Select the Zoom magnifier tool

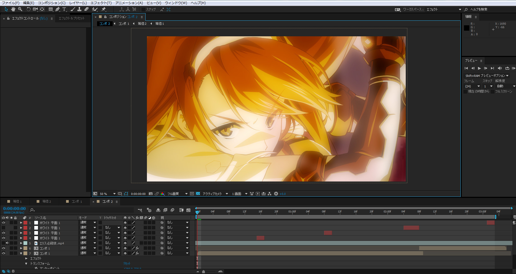20,9
